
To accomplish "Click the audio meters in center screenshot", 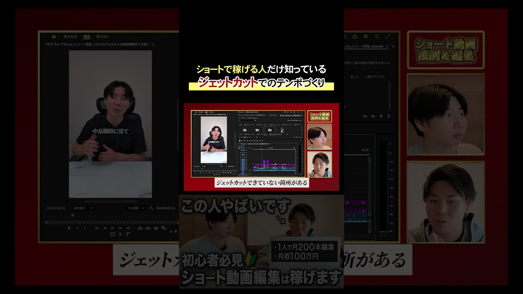I will coord(301,160).
